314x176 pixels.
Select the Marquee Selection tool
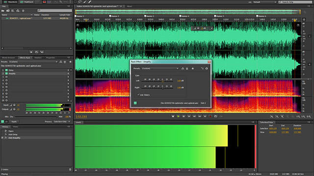[x=75, y=2]
